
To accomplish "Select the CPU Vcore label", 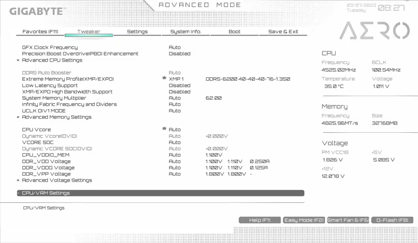I will [x=36, y=129].
